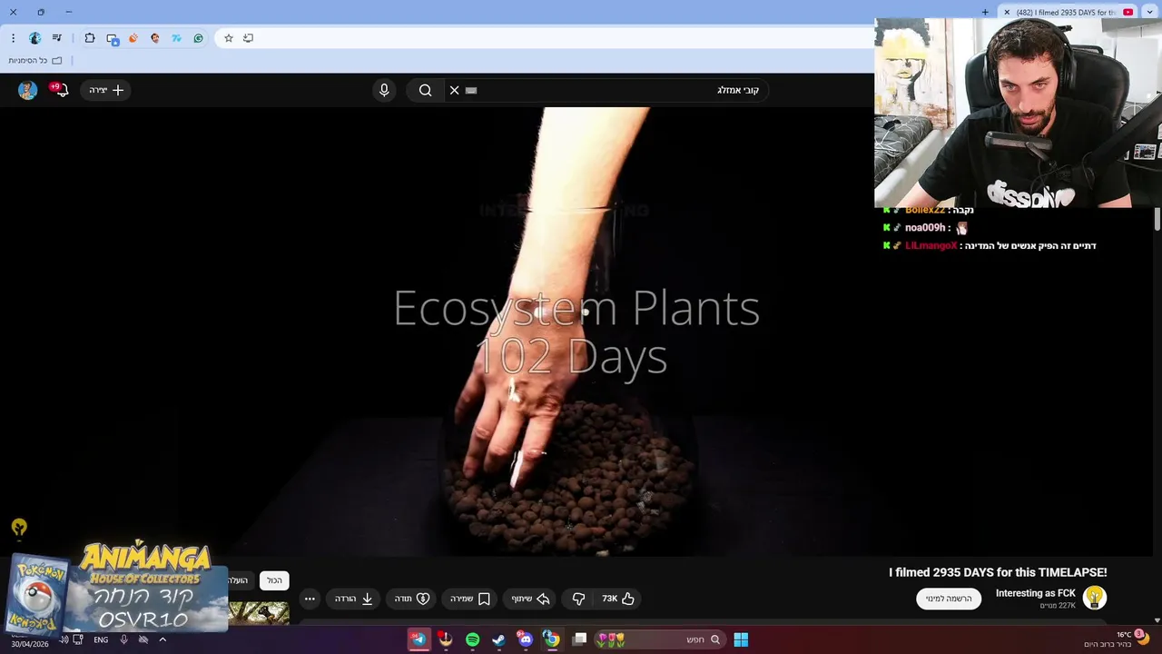
Task: Click the suggested video thumbnail below chips
Action: tap(259, 613)
